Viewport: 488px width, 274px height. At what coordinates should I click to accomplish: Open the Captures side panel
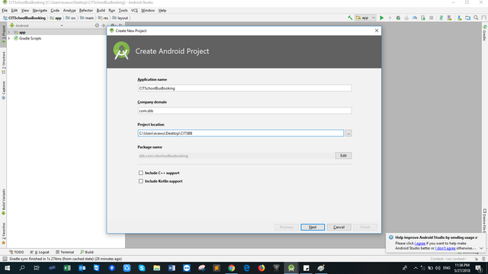[x=3, y=91]
